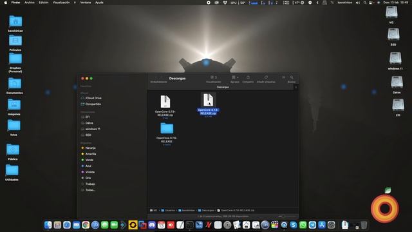Open the windows 11 drive on desktop

tap(395, 58)
